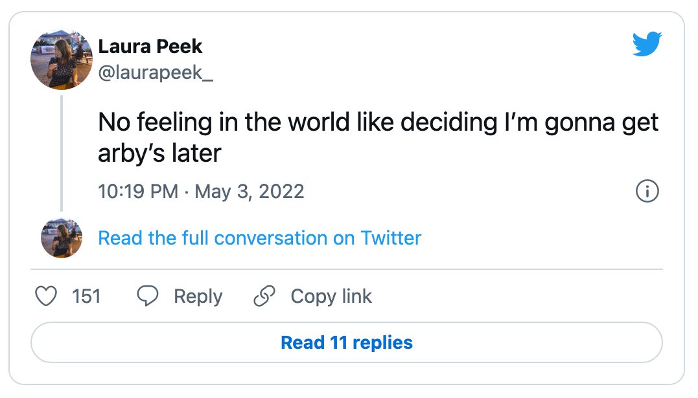Screen dimensions: 698x398
Task: Select the Reply text label
Action: (198, 296)
